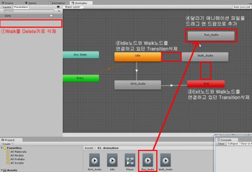Screen dimensions: 252x172
Task: Select the Idle animation clip icon
Action: click(x=112, y=160)
